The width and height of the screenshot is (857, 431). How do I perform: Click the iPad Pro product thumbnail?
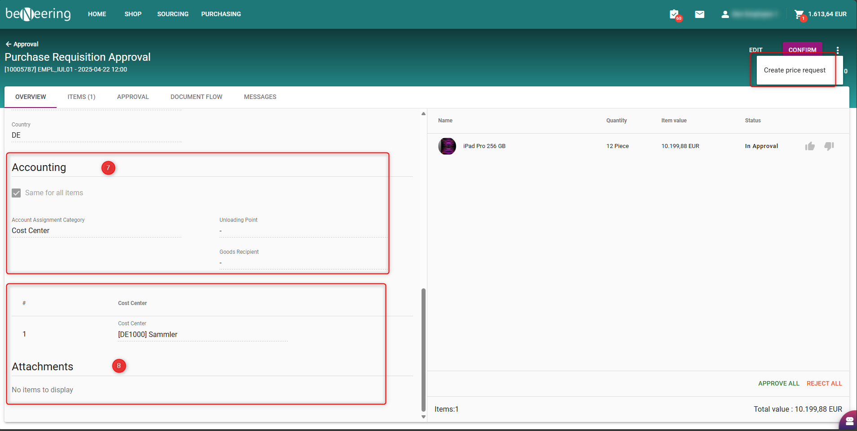[x=447, y=146]
